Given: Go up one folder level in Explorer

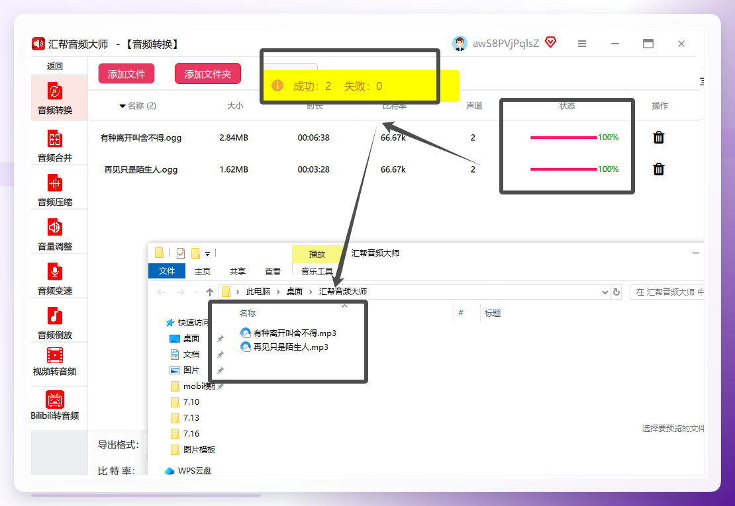Looking at the screenshot, I should pyautogui.click(x=209, y=292).
